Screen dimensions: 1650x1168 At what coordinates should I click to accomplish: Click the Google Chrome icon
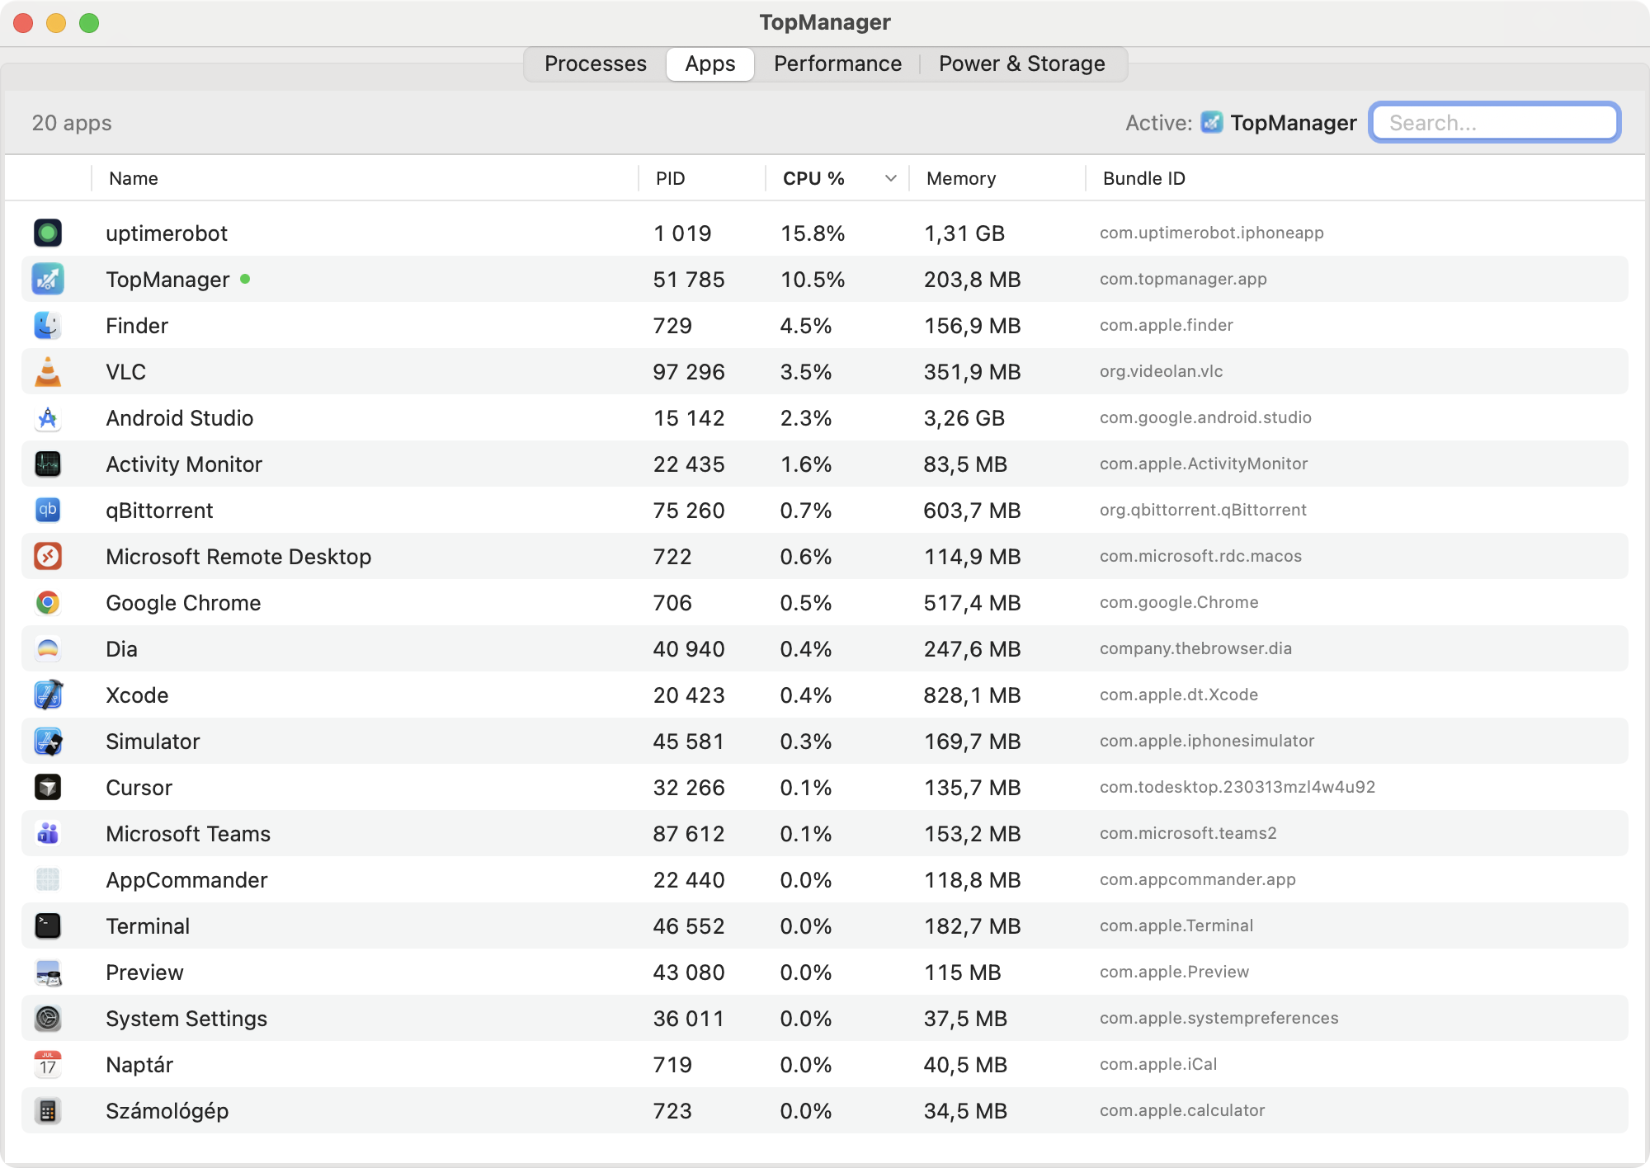point(48,603)
